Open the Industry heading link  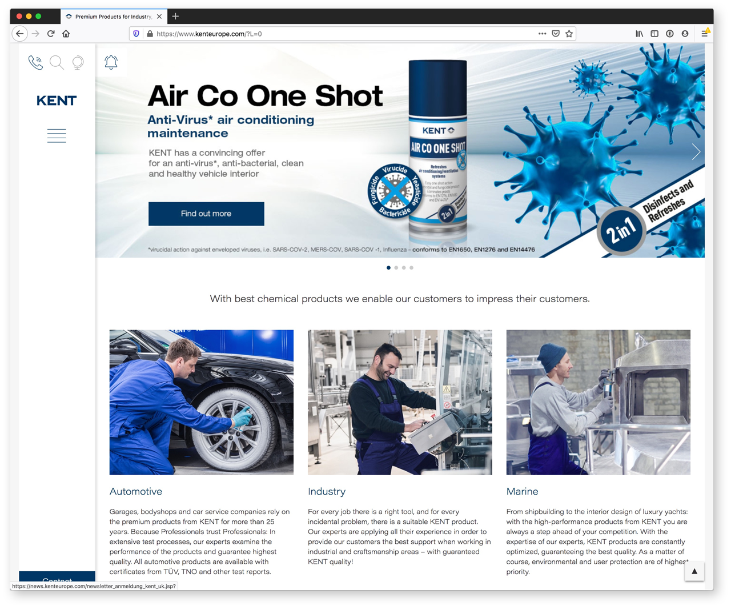[x=327, y=491]
